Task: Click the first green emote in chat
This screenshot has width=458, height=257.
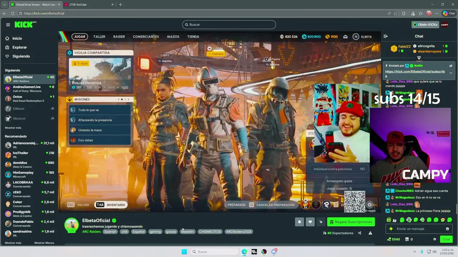Action: (x=389, y=220)
